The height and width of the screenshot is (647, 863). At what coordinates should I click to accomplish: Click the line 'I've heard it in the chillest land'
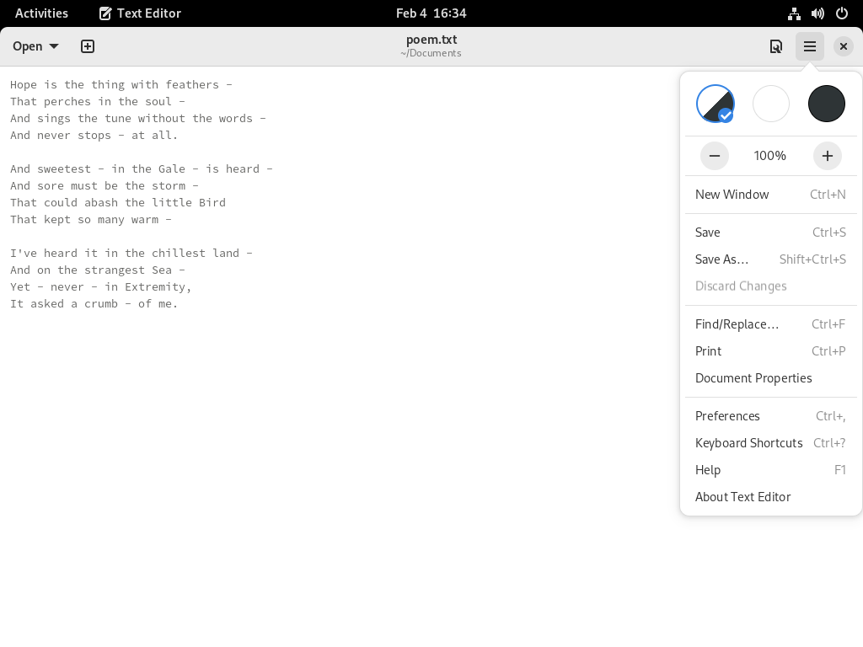tap(131, 253)
